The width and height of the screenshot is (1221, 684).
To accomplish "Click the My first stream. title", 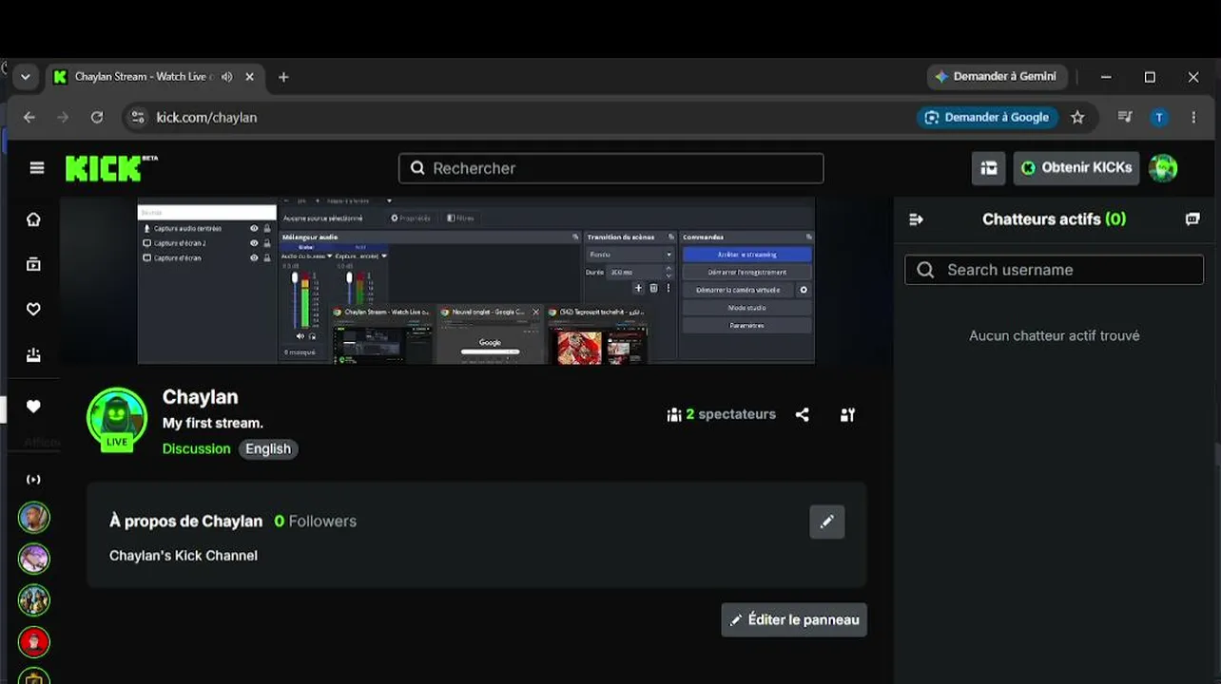I will [x=213, y=424].
